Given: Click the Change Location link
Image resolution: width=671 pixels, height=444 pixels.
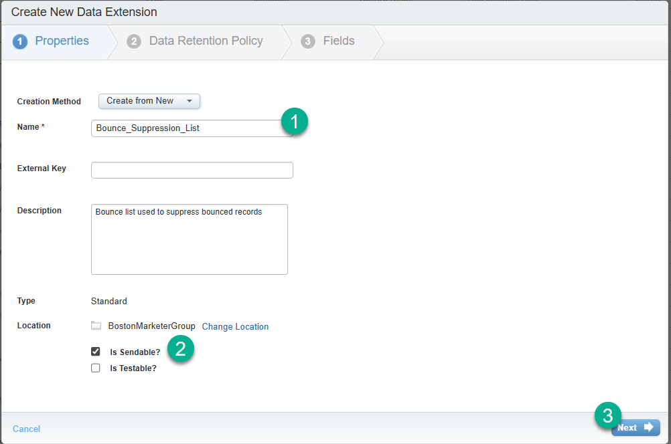Looking at the screenshot, I should 235,327.
